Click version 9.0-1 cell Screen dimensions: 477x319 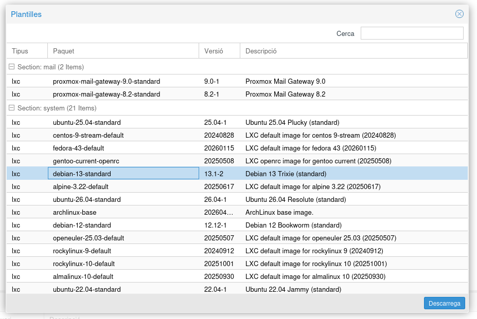(211, 82)
